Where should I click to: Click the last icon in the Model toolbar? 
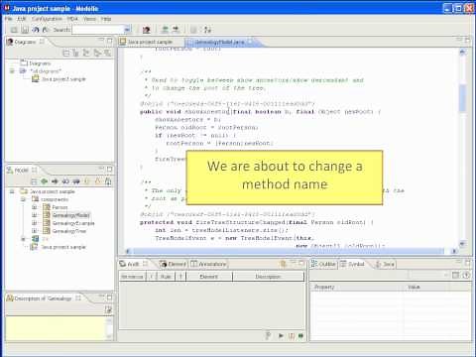[x=108, y=181]
